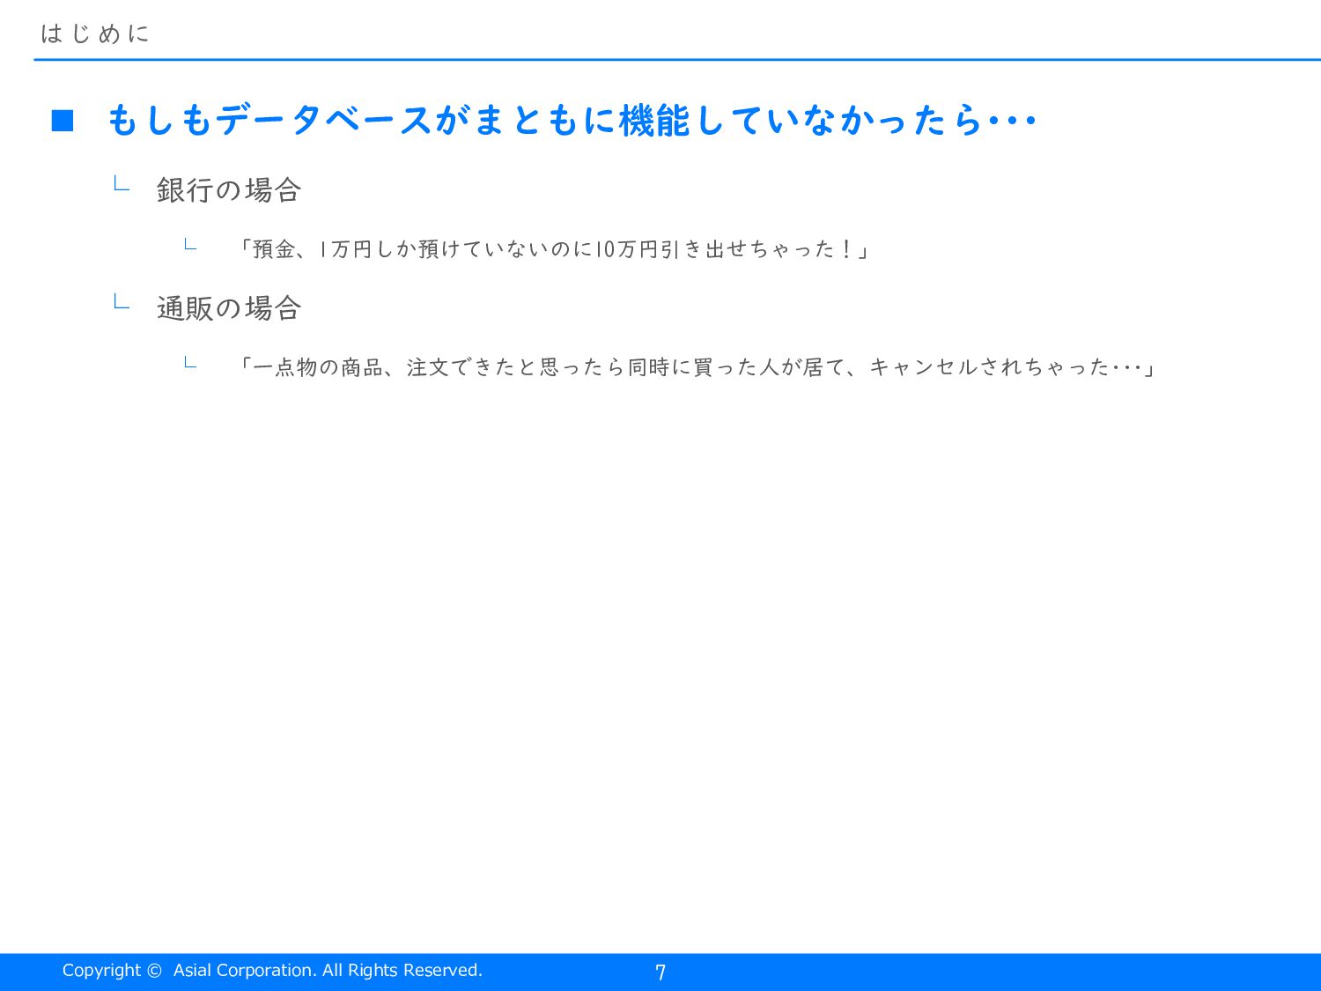
Task: Click the page number 7 in footer
Action: [660, 972]
